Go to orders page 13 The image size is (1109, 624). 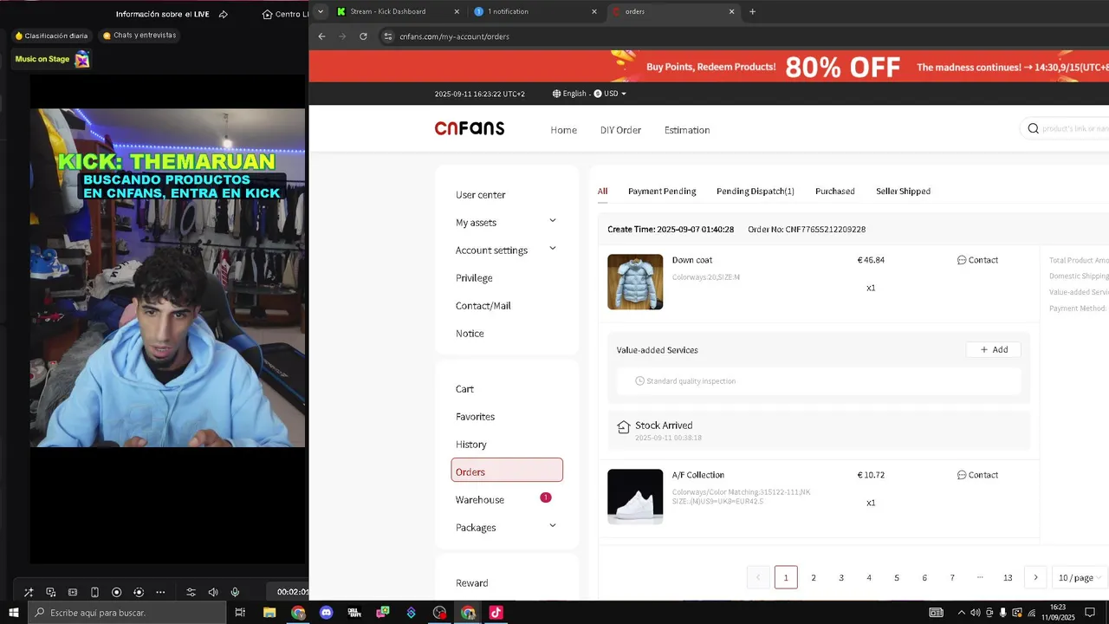[x=1008, y=577]
